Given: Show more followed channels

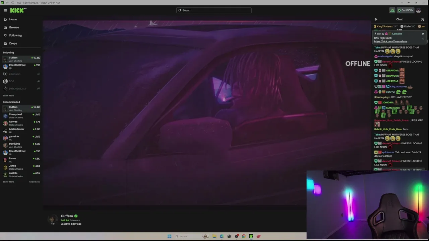Looking at the screenshot, I should pyautogui.click(x=8, y=96).
